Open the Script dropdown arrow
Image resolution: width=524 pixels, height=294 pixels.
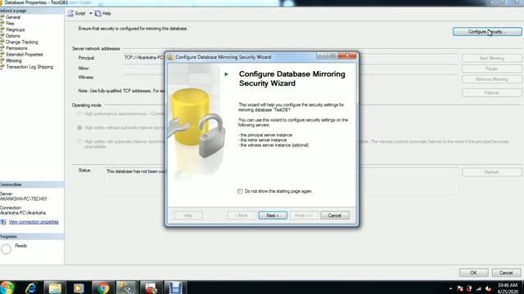click(91, 14)
